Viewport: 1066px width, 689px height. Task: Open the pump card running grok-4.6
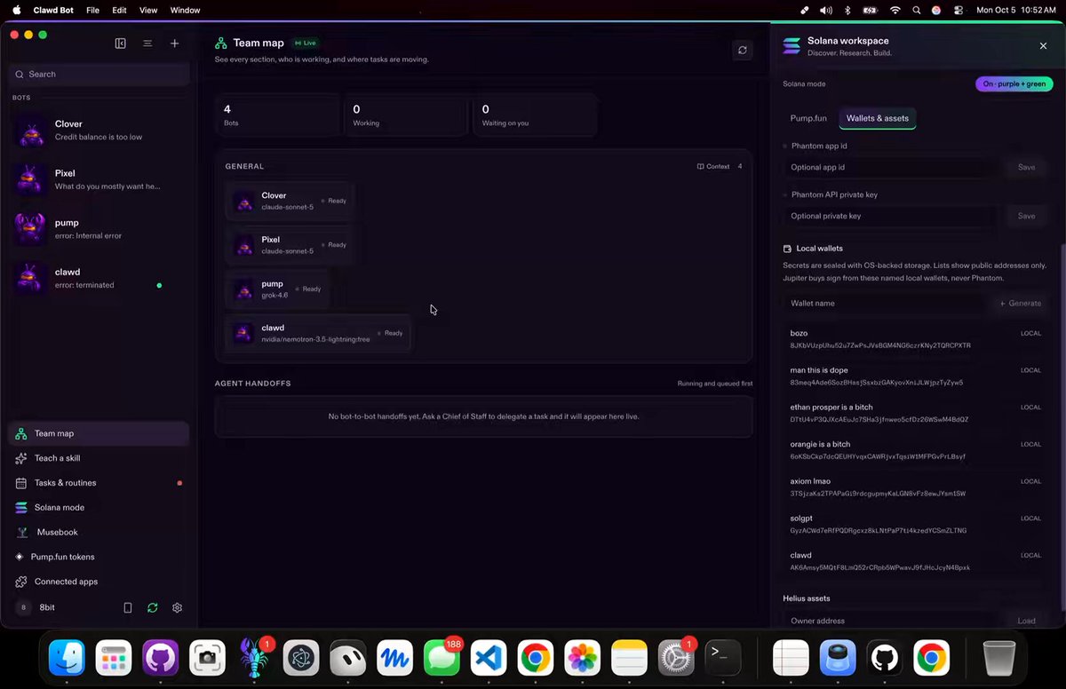point(277,289)
